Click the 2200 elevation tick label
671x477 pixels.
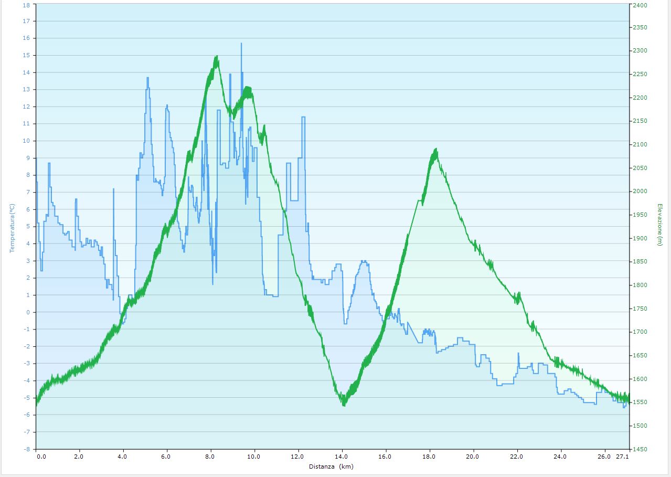tap(642, 98)
